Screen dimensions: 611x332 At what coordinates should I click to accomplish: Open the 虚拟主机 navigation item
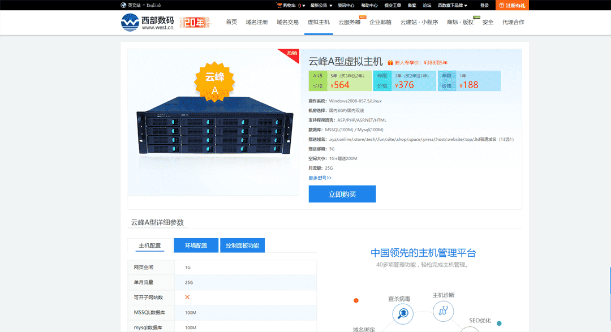pyautogui.click(x=319, y=22)
